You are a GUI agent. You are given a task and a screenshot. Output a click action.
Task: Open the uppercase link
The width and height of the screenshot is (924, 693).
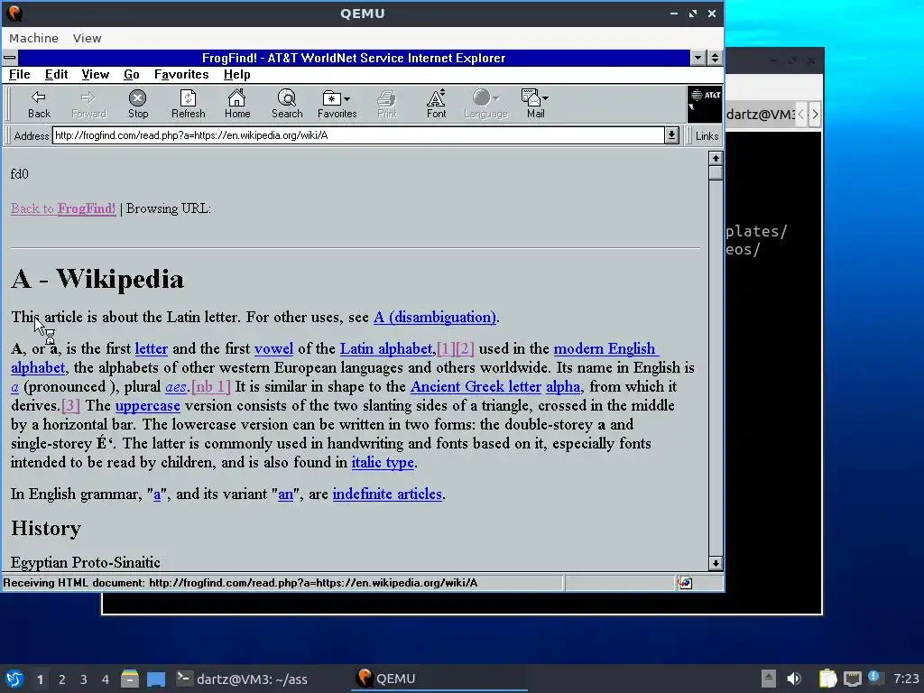pyautogui.click(x=147, y=405)
